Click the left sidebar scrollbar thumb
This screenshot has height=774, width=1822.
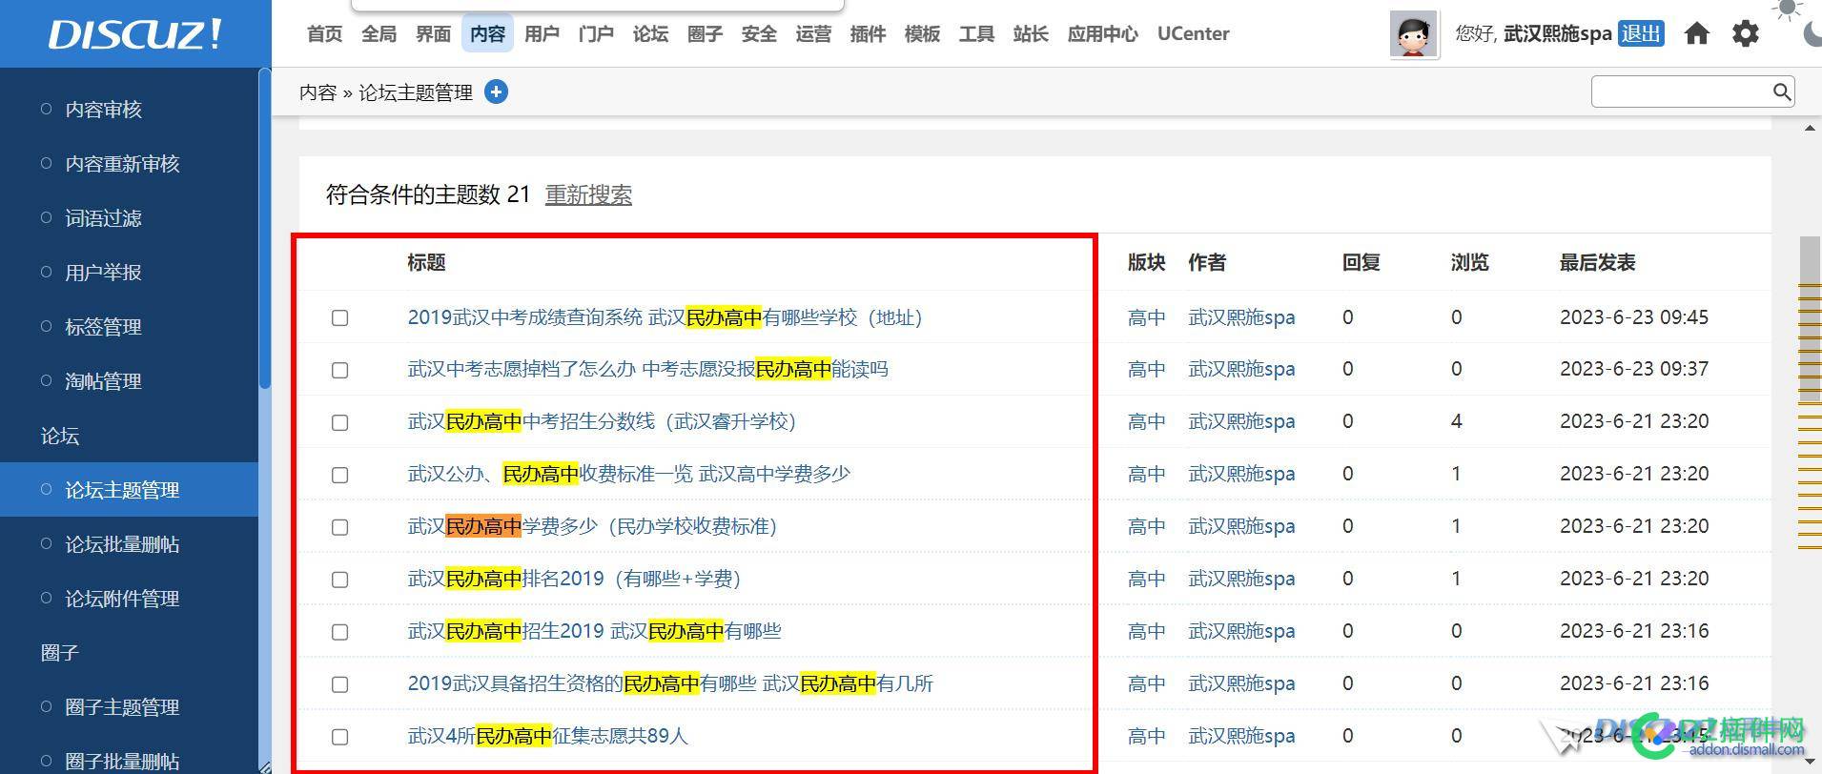pos(265,229)
